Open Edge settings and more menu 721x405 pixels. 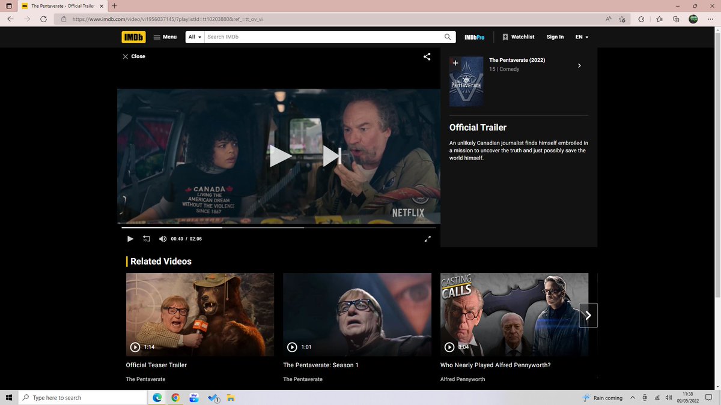pyautogui.click(x=710, y=19)
